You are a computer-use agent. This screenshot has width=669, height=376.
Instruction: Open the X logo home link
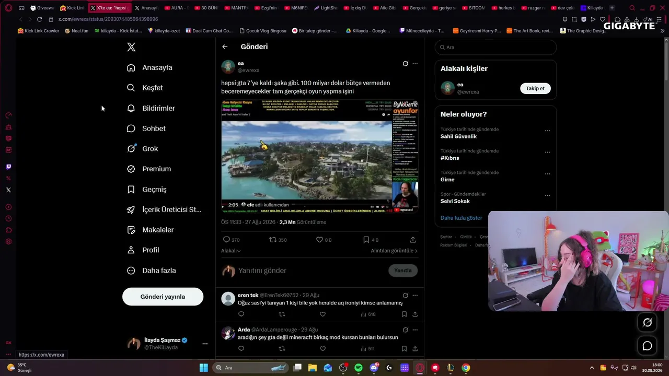coord(131,47)
